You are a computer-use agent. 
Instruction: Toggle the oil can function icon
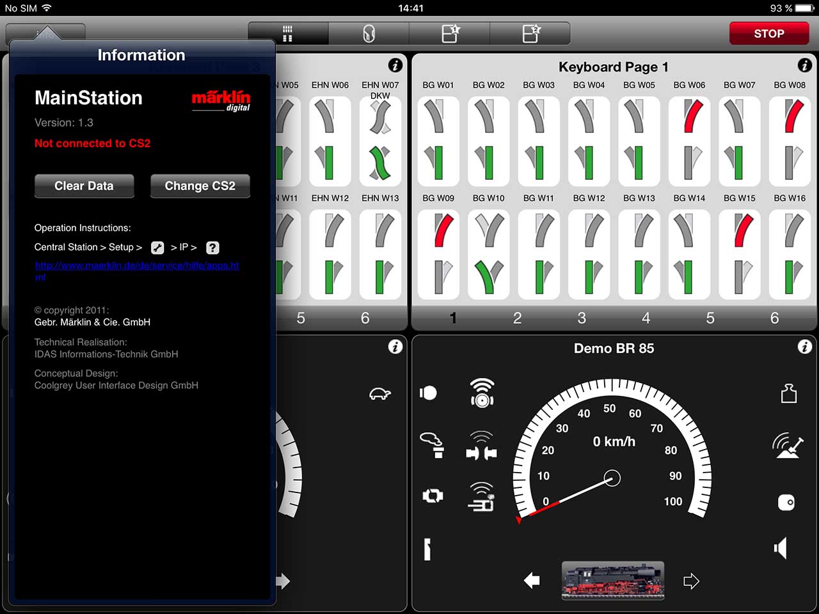789,393
